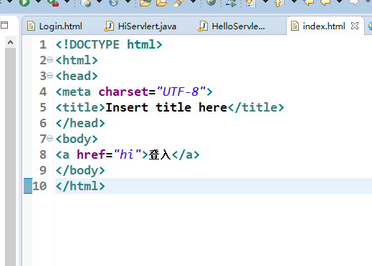Click the </html> closing tag on line 10
The image size is (372, 266).
pyautogui.click(x=80, y=186)
